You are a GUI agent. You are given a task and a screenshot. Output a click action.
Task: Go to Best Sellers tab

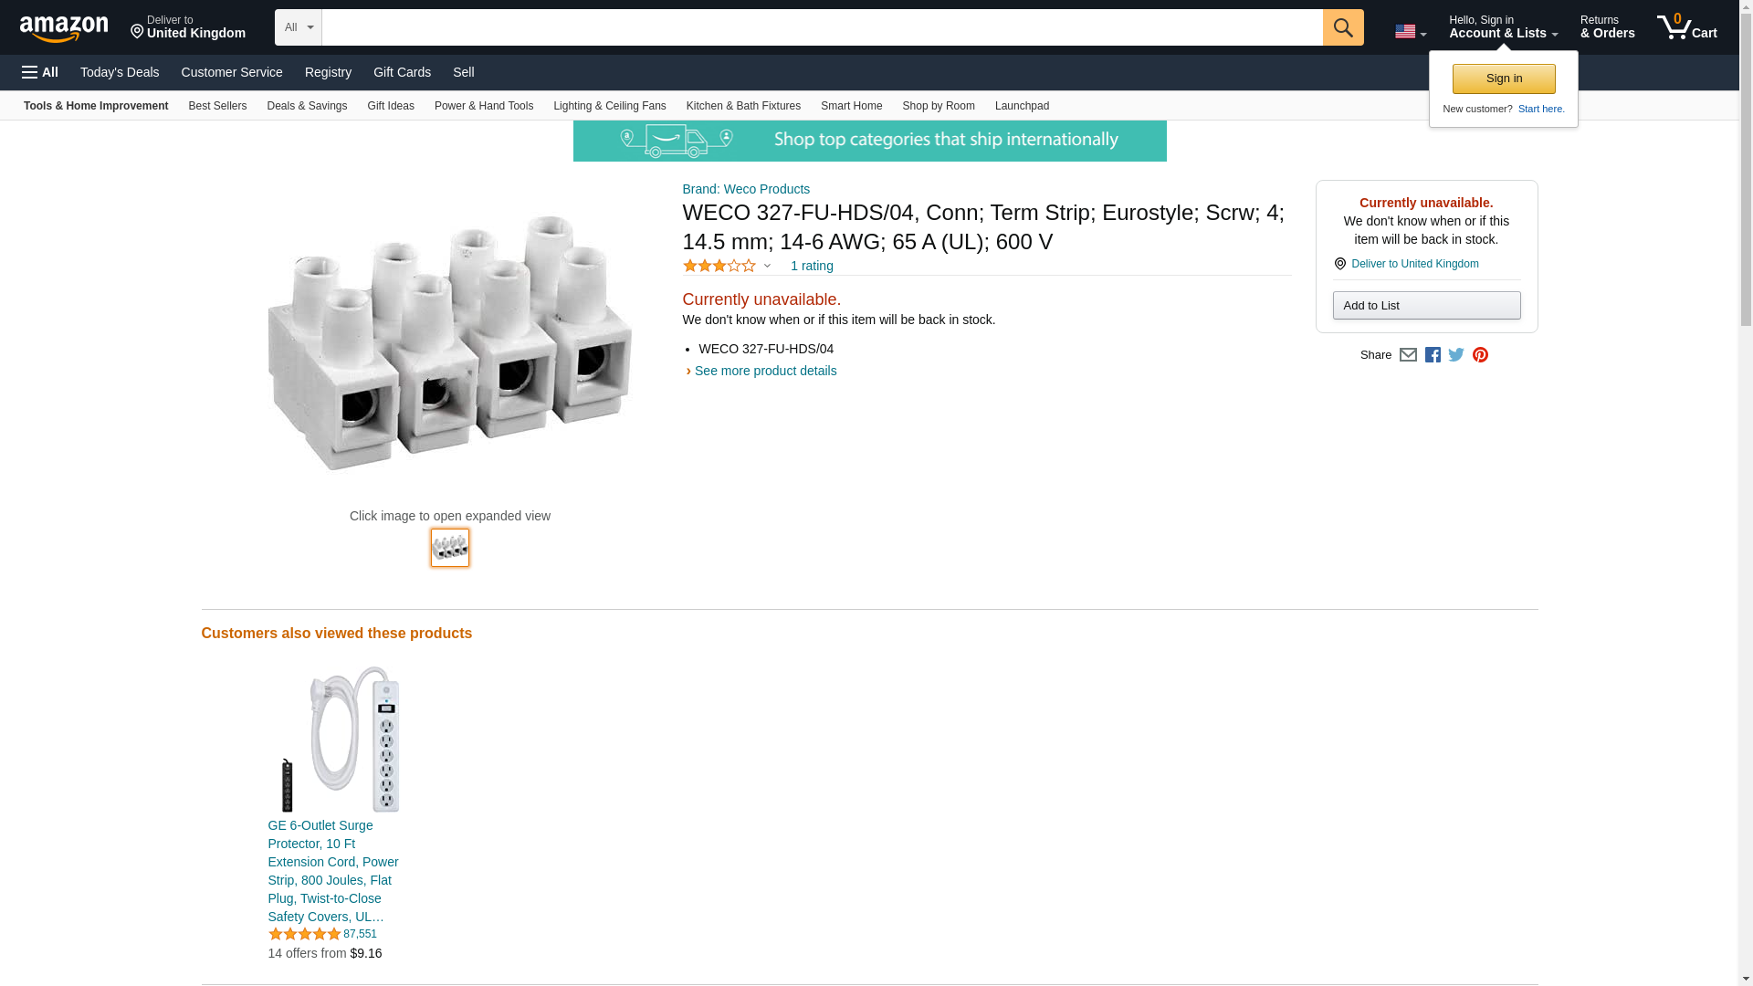coord(217,106)
